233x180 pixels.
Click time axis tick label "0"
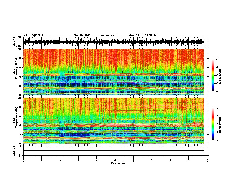click(x=23, y=161)
